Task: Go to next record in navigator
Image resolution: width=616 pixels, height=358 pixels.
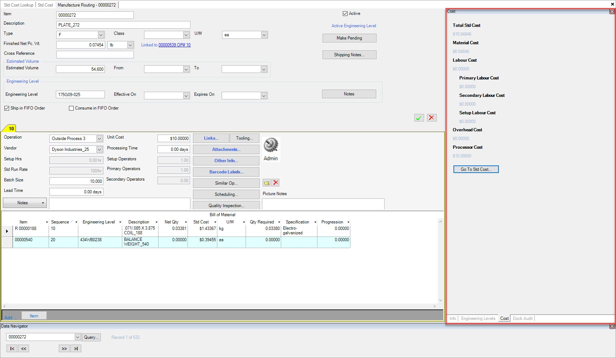Action: pos(64,349)
